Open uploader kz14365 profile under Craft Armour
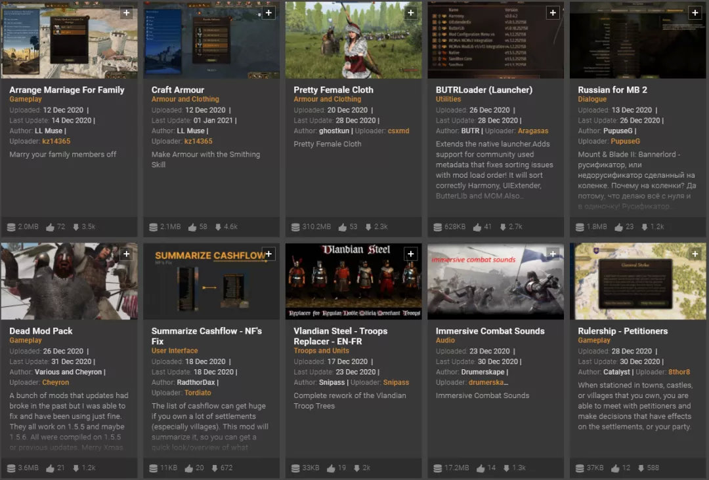The height and width of the screenshot is (480, 709). coord(198,142)
